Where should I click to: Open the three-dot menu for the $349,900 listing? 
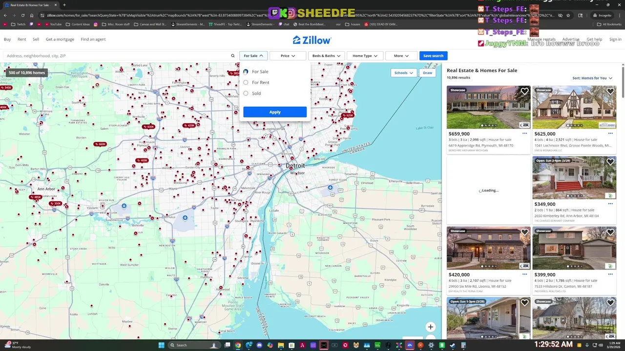[x=610, y=204]
